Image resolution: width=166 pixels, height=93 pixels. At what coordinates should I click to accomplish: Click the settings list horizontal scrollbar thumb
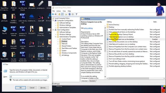pos(129,78)
